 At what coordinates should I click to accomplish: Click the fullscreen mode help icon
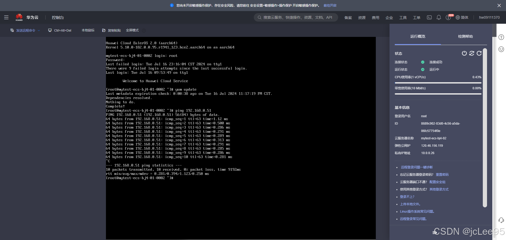[144, 30]
